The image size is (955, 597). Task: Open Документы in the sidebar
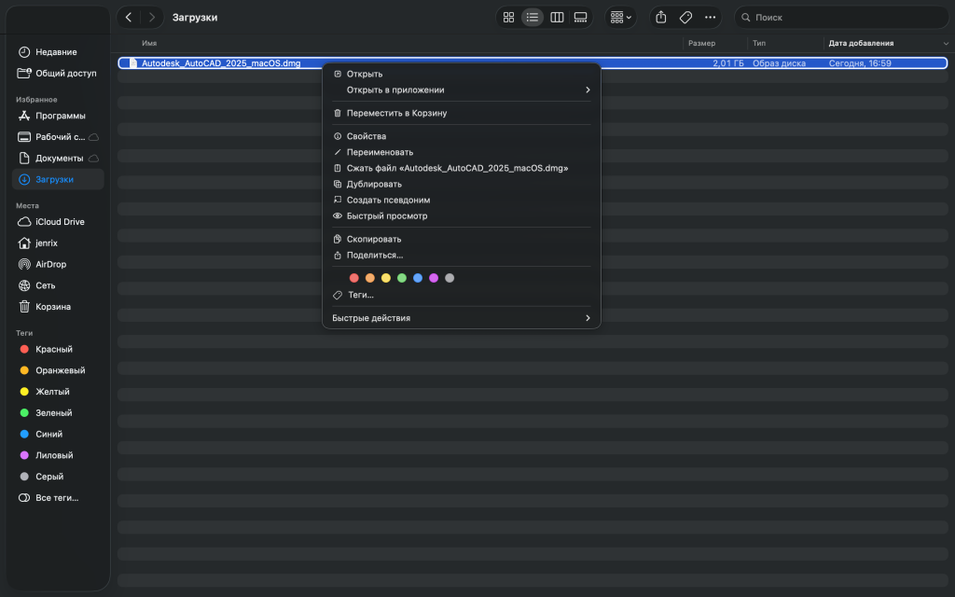[x=58, y=159]
